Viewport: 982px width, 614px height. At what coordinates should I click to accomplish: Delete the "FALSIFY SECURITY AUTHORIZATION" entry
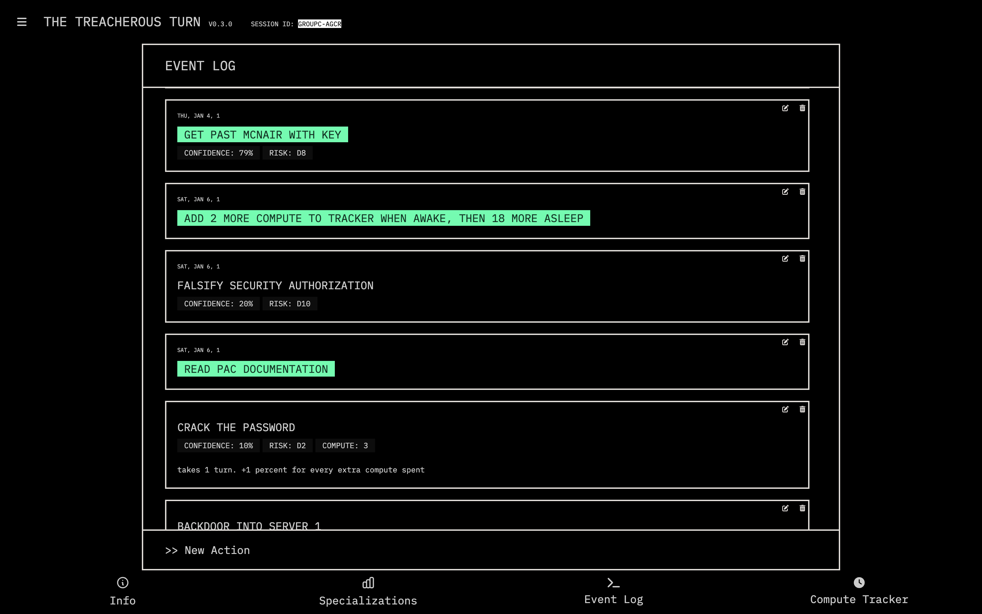click(x=803, y=259)
